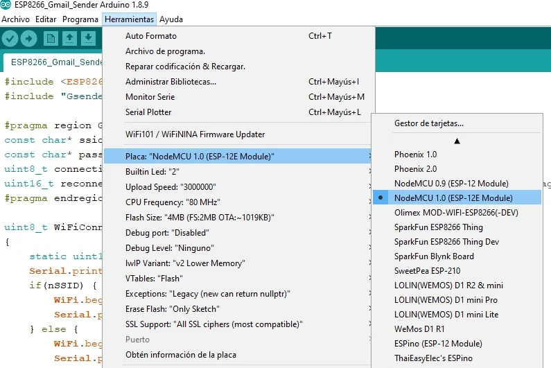Click Obtén información de la placa

[238, 355]
